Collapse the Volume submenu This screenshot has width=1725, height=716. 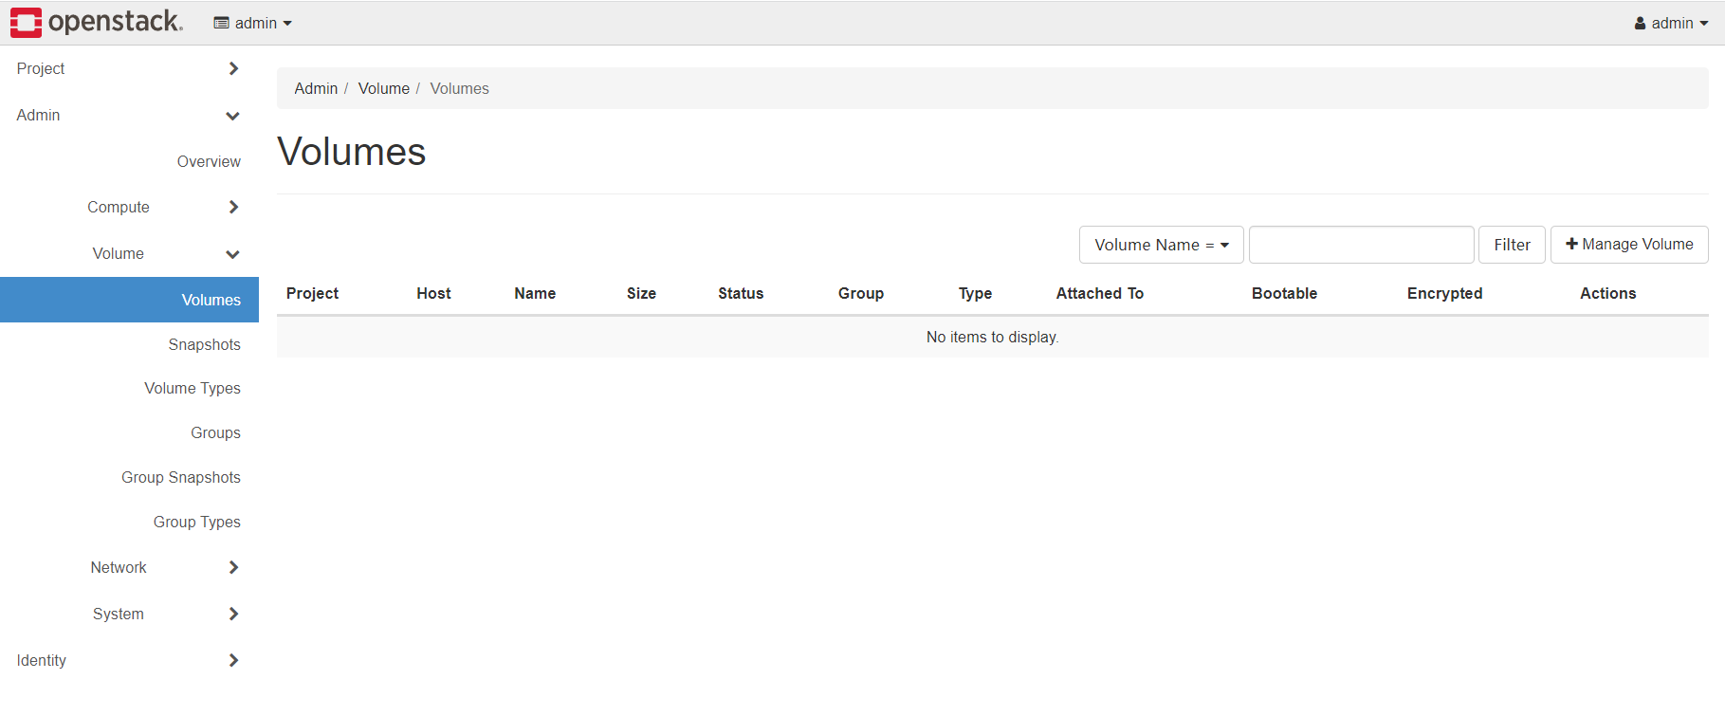[129, 253]
